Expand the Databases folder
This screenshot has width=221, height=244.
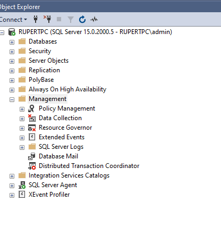[12, 42]
